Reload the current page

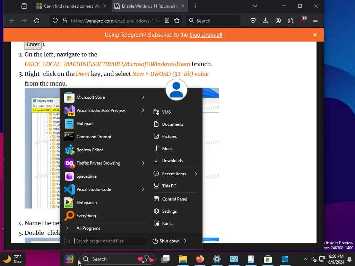coord(37,21)
